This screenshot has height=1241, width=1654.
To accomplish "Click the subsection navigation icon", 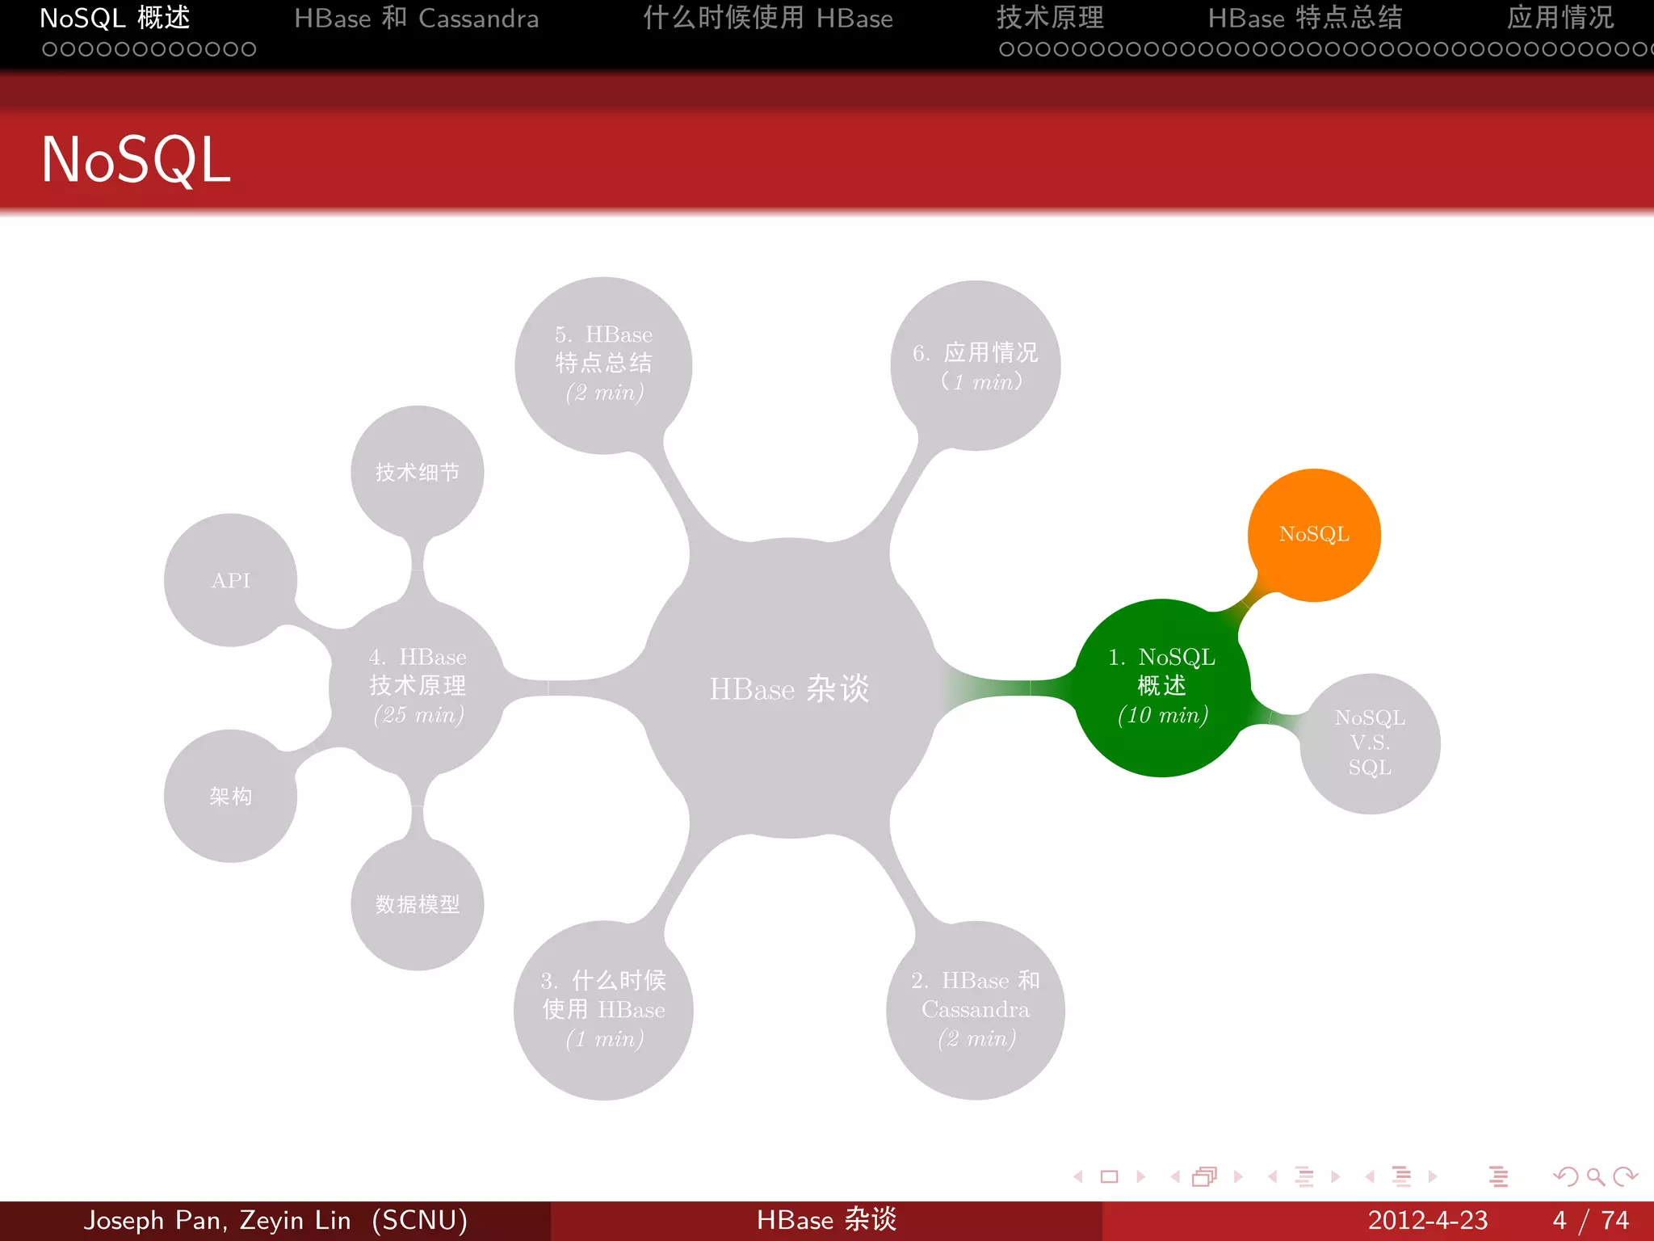I will pyautogui.click(x=1303, y=1176).
